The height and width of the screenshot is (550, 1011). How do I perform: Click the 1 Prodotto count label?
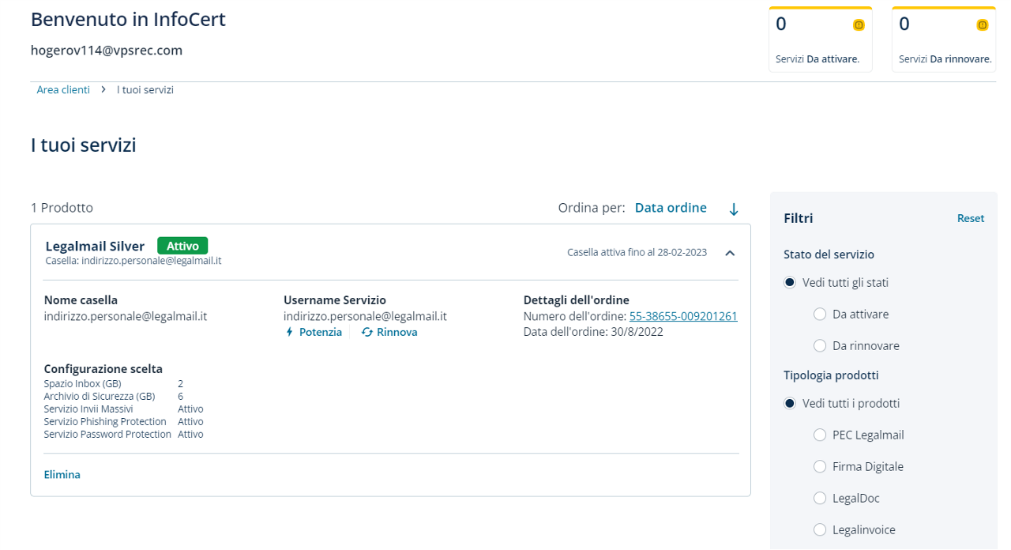click(x=62, y=208)
